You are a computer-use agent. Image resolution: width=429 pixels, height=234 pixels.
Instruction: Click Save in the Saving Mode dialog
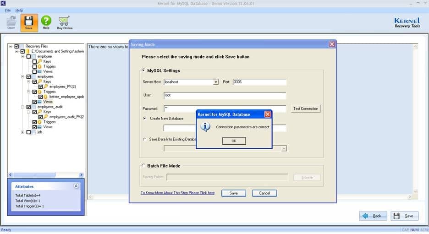coord(234,193)
